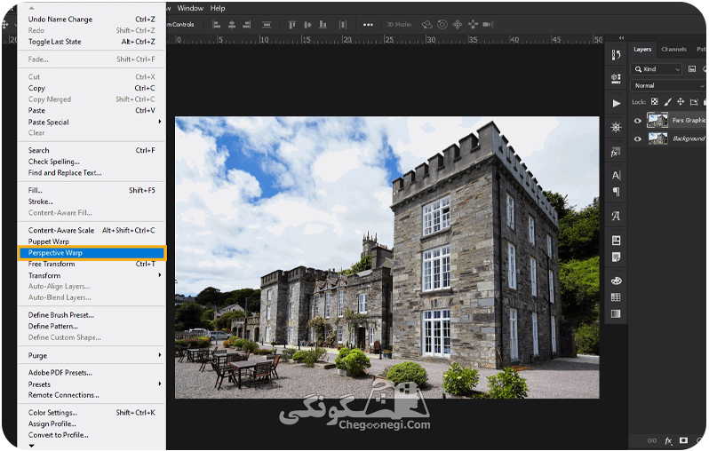Click the add layer mask icon
Image resolution: width=709 pixels, height=451 pixels.
[683, 440]
